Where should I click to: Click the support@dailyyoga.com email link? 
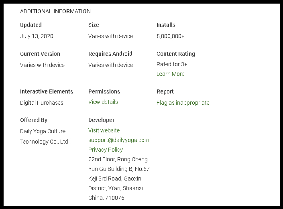tap(119, 140)
